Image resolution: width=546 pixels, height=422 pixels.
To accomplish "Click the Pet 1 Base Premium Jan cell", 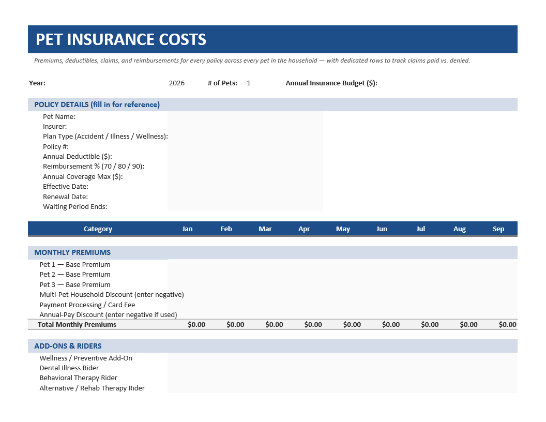I will point(187,265).
